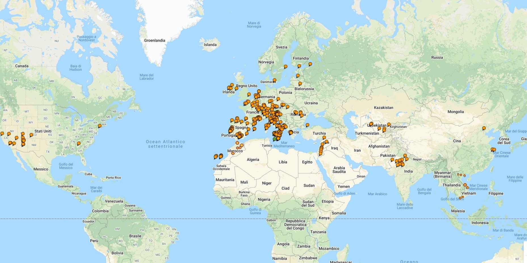The height and width of the screenshot is (263, 527).
Task: Select the marker in Colorado
Action: click(x=31, y=135)
